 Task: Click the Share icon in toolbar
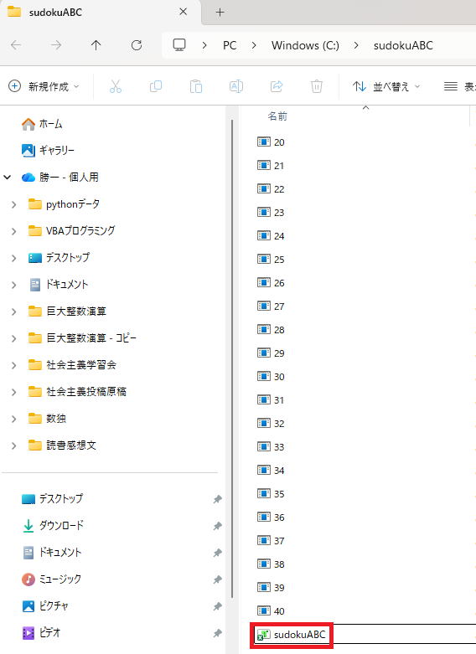coord(277,86)
